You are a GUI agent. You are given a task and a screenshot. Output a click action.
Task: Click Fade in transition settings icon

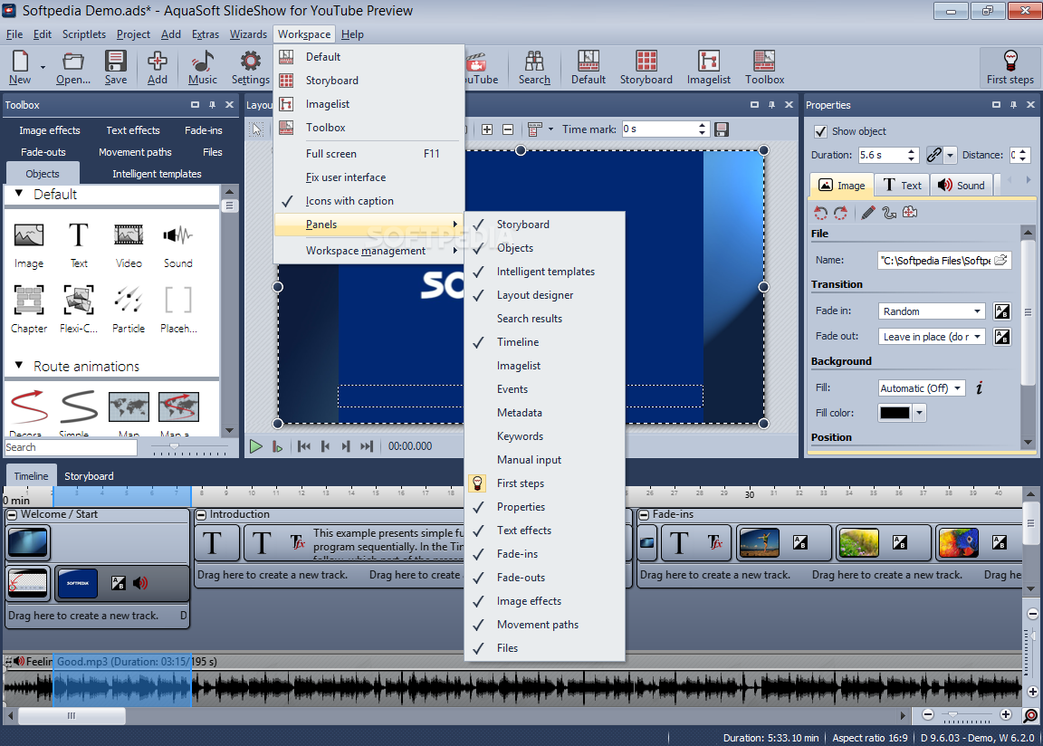click(1001, 311)
